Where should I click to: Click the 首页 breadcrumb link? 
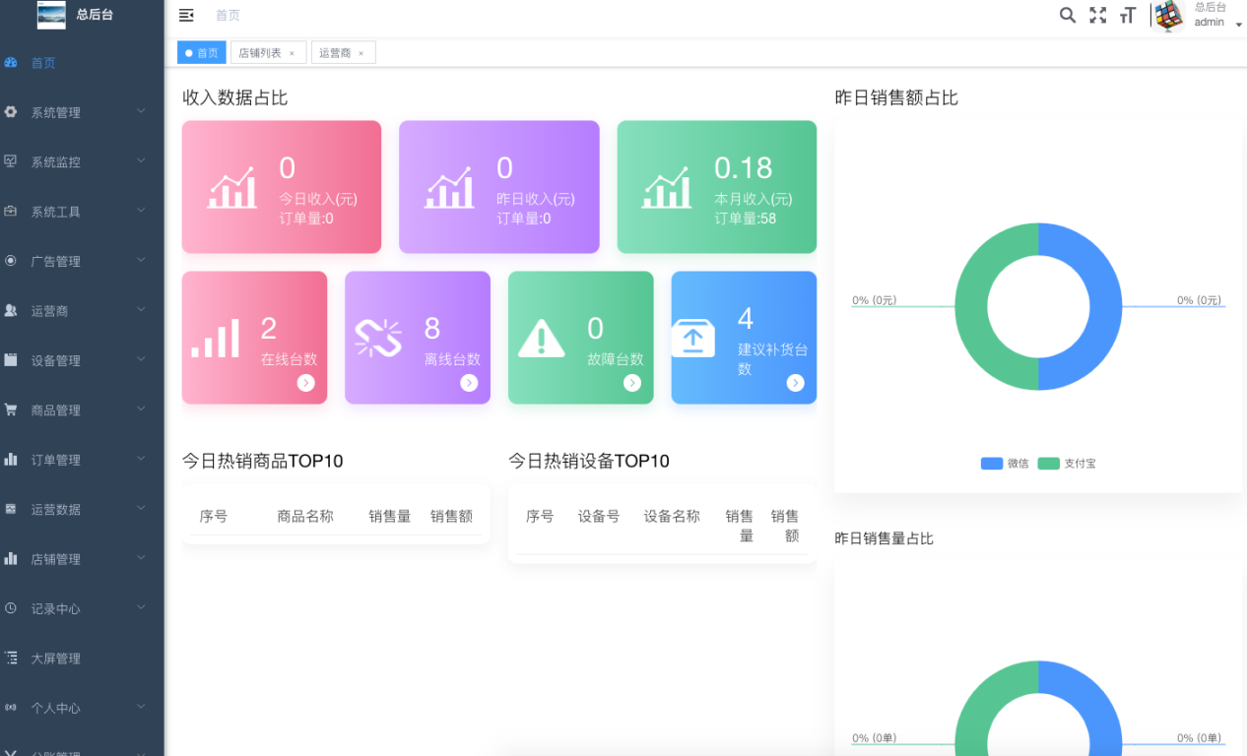click(x=228, y=15)
